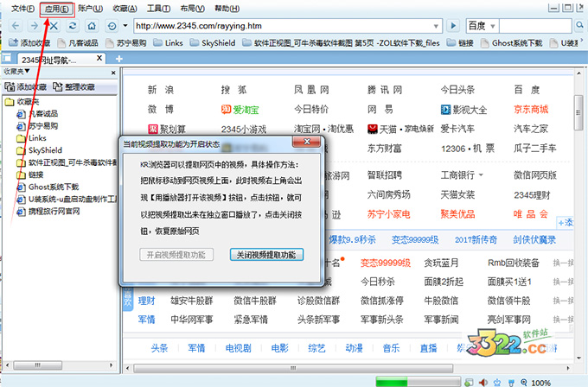Open 苏宁小家电 link

[x=388, y=214]
